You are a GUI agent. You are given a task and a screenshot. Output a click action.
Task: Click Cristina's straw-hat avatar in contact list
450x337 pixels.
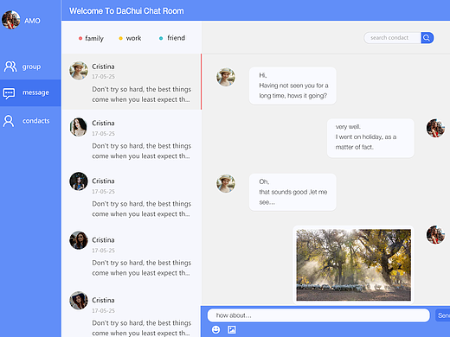[x=79, y=71]
